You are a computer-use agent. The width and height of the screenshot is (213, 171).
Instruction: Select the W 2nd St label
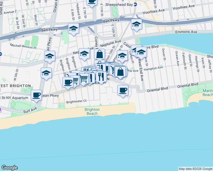point(23,21)
